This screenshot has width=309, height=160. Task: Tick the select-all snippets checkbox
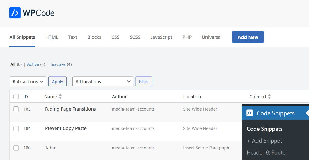coord(16,97)
